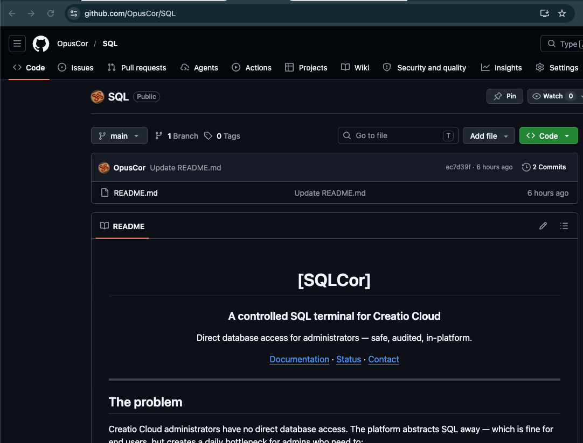The width and height of the screenshot is (583, 443).
Task: Open README outline list icon
Action: pos(564,226)
